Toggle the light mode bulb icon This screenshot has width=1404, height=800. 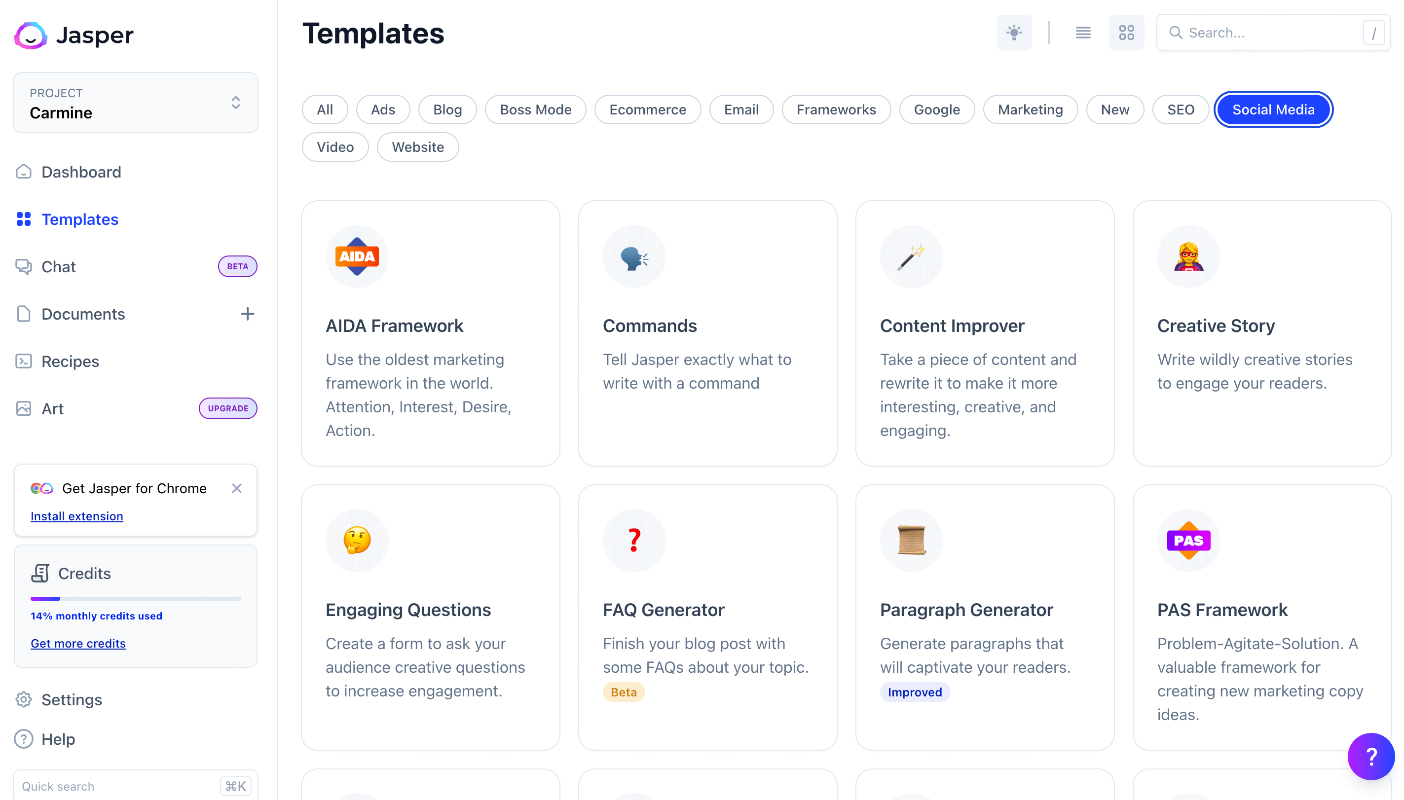1014,33
